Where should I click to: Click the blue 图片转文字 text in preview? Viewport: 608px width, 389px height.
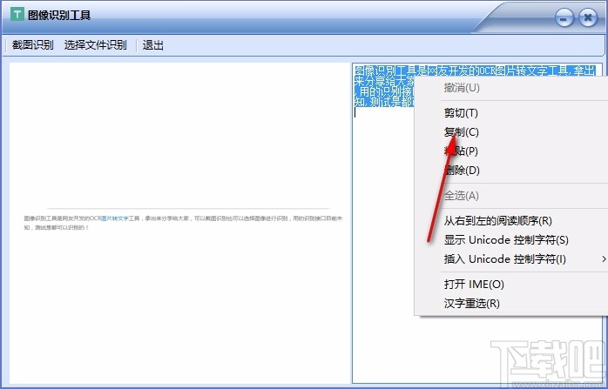click(x=115, y=218)
